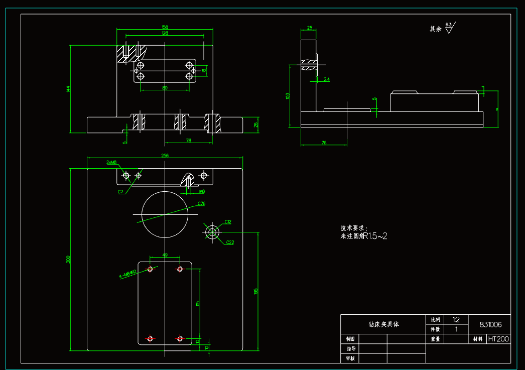Select the 256 overall width dimension
The image size is (525, 370).
165,156
